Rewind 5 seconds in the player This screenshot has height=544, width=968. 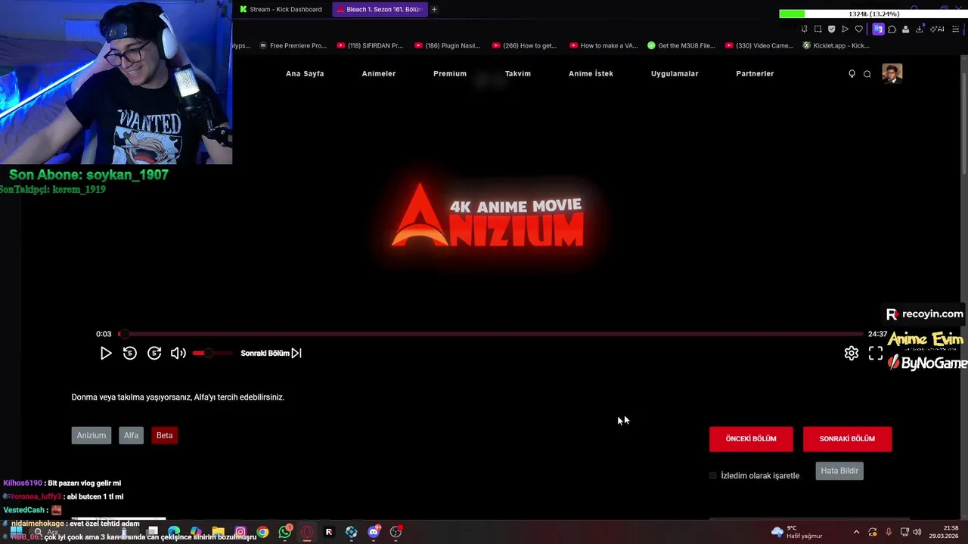click(130, 353)
